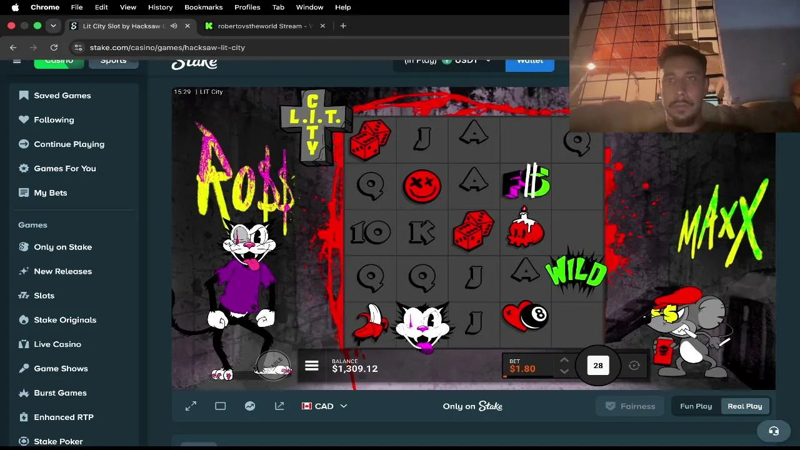Click the Continue Playing arrow icon
Screen dimensions: 800x450
point(24,144)
